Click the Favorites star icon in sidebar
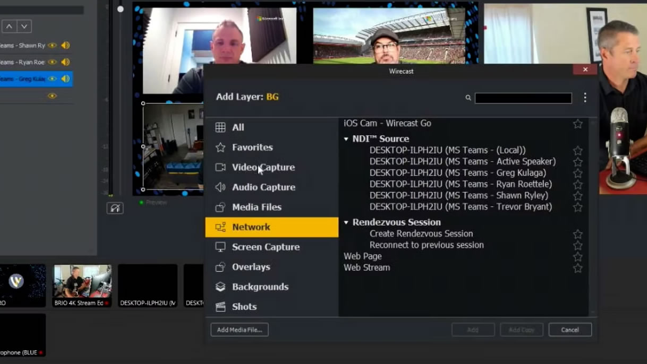This screenshot has height=364, width=647. click(220, 148)
